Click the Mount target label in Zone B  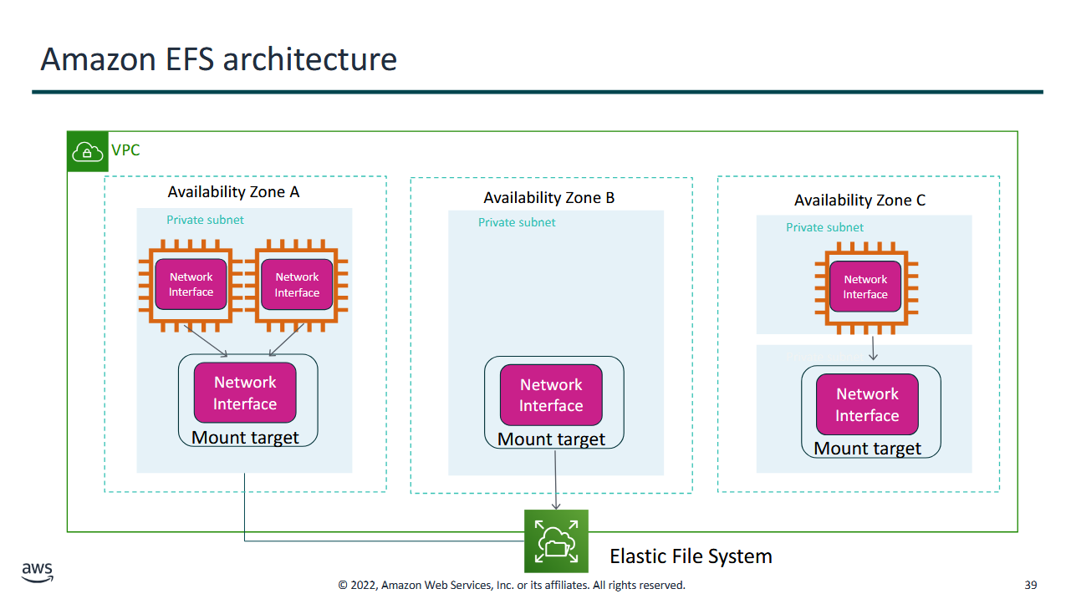tap(551, 439)
